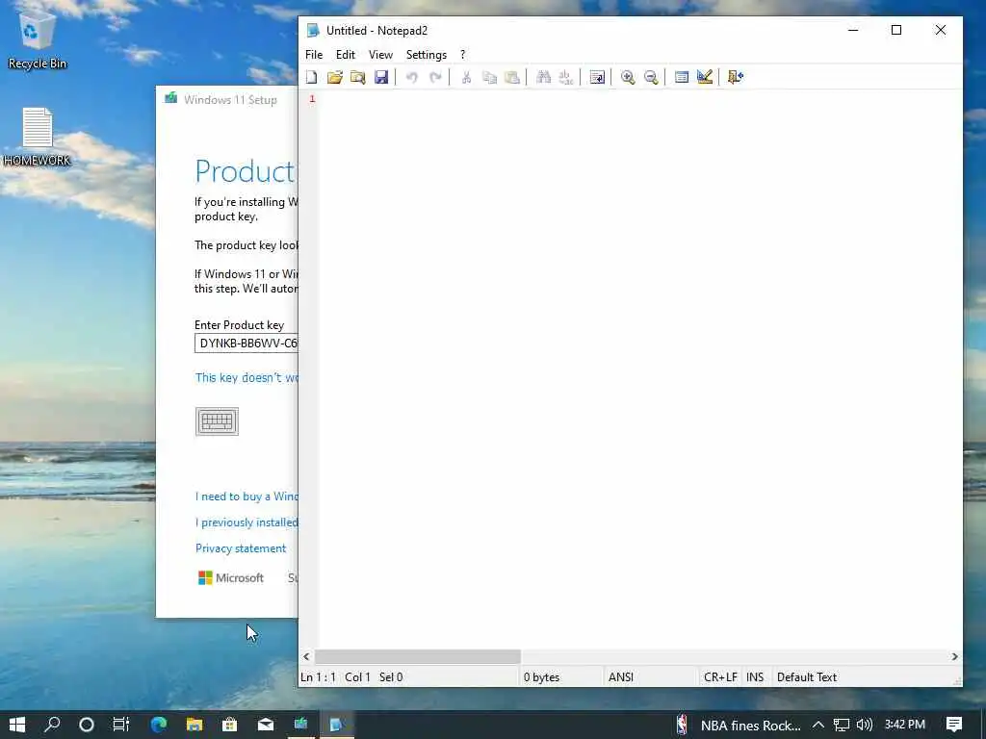986x739 pixels.
Task: Click the Cortana circle icon on taskbar
Action: pyautogui.click(x=87, y=725)
